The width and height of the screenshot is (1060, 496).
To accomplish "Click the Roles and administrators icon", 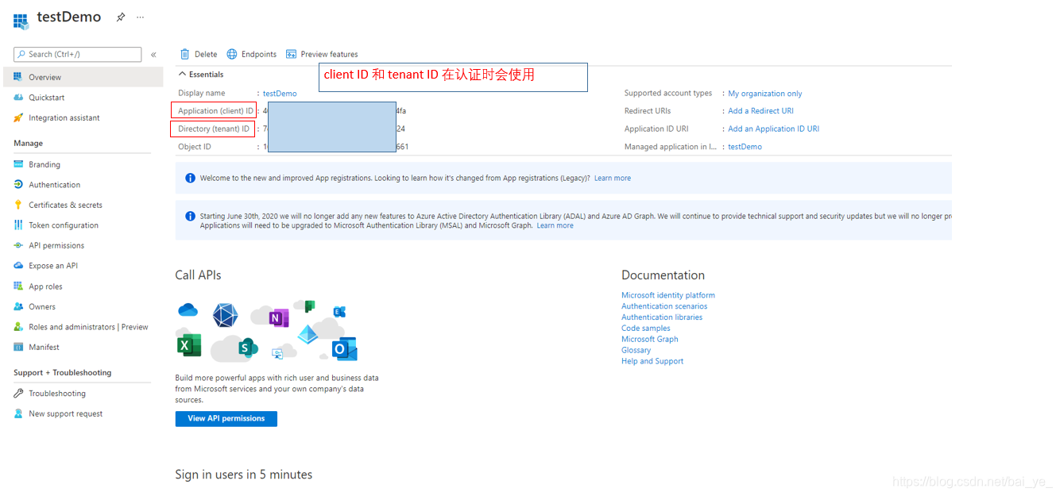I will tap(18, 327).
